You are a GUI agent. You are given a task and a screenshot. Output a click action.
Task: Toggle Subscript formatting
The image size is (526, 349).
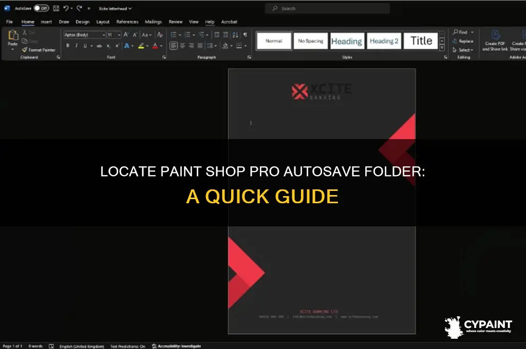click(x=108, y=46)
